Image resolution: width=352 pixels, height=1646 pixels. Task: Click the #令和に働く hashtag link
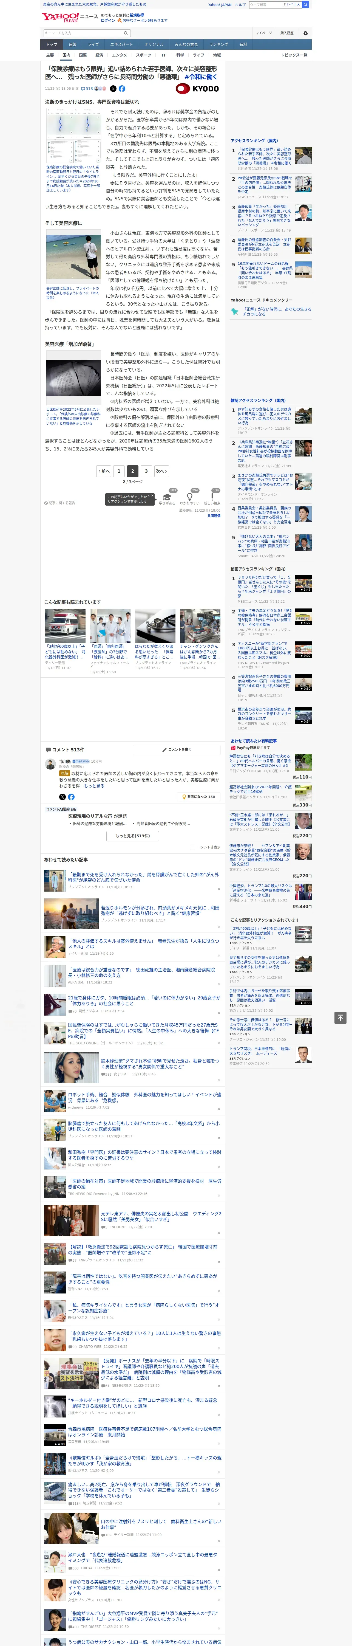pos(201,77)
